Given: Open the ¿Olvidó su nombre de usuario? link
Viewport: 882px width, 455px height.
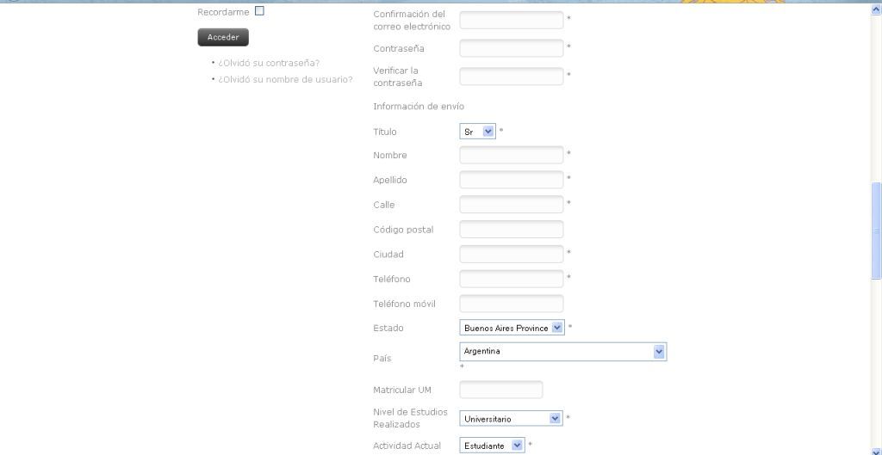Looking at the screenshot, I should [x=286, y=79].
